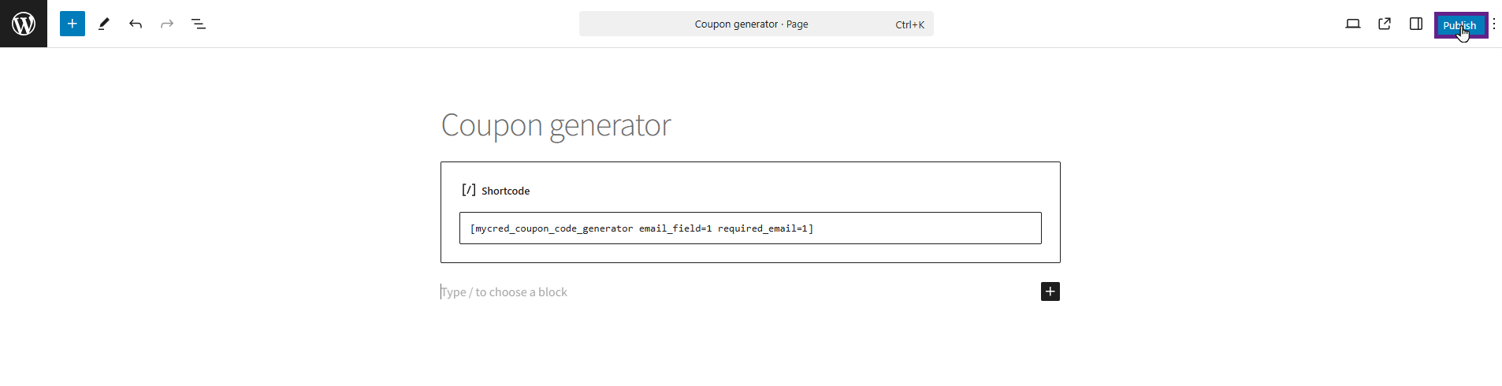Click the Ctrl+K shortcut hint

point(909,24)
